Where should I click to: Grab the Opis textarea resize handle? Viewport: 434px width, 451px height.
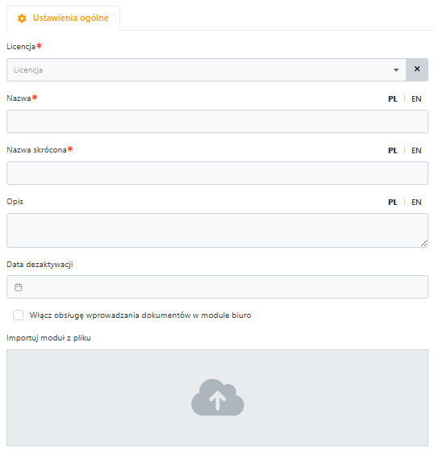point(424,244)
